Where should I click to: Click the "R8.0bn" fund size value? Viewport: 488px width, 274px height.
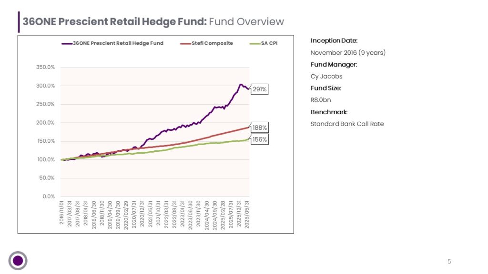(x=321, y=100)
